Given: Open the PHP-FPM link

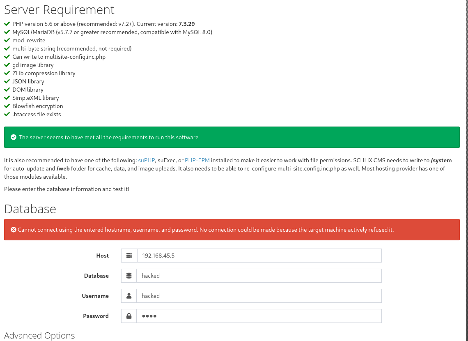Looking at the screenshot, I should (198, 160).
